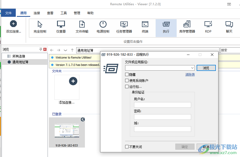The image size is (240, 157).
Task: Switch to the Tools (工具) tab
Action: 64,13
